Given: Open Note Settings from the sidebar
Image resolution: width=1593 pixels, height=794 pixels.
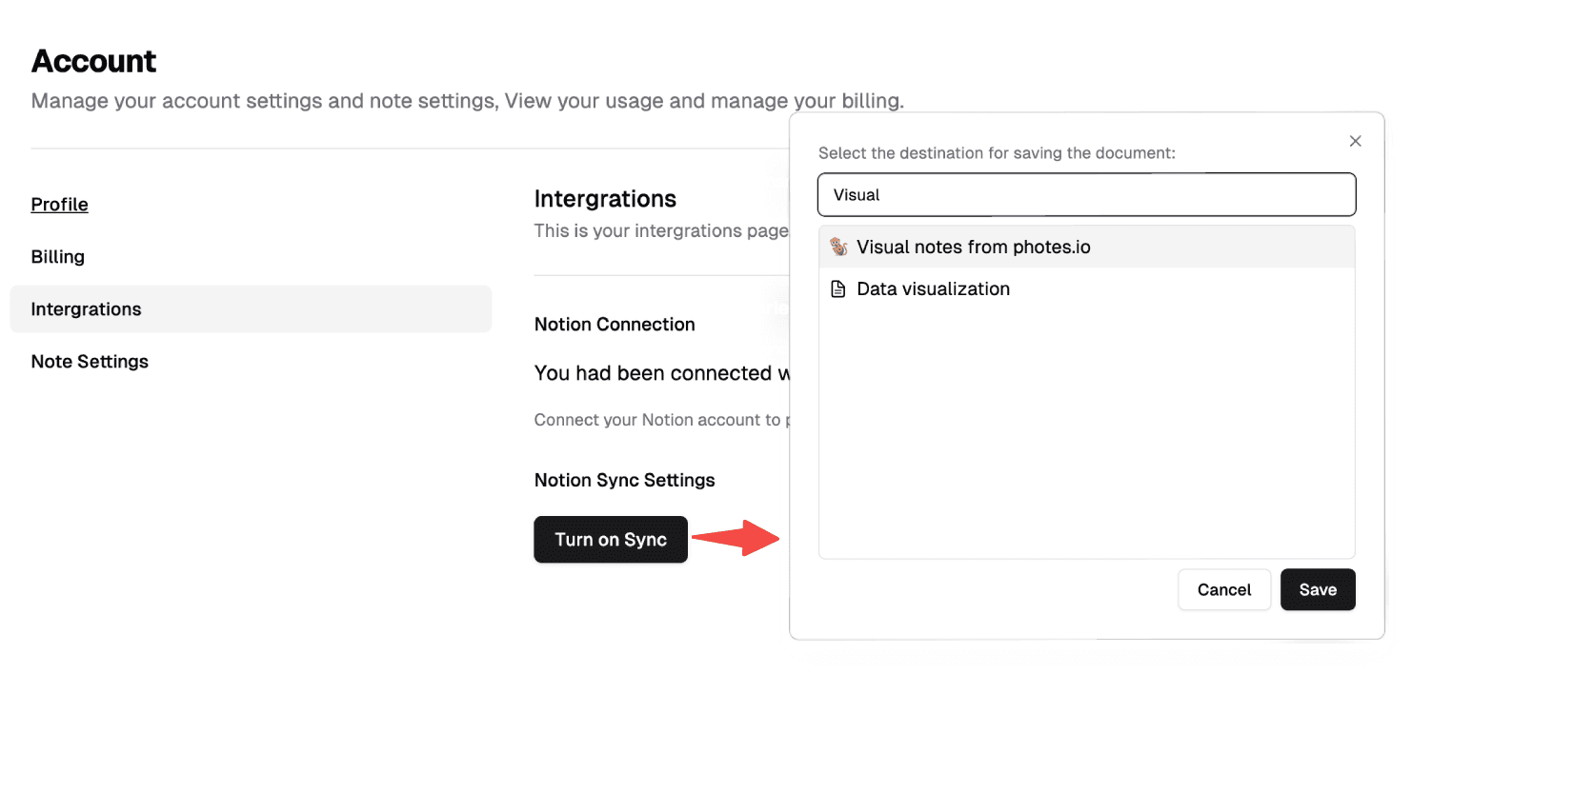Looking at the screenshot, I should (x=90, y=361).
